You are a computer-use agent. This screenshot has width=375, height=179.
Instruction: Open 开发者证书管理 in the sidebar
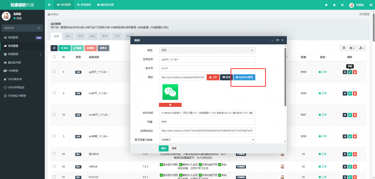[22, 96]
